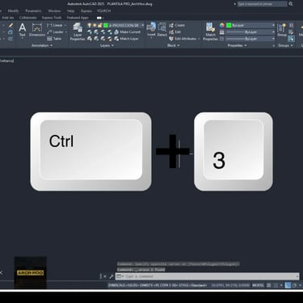
Task: Click the color wheel icon in Properties
Action: coord(222,25)
